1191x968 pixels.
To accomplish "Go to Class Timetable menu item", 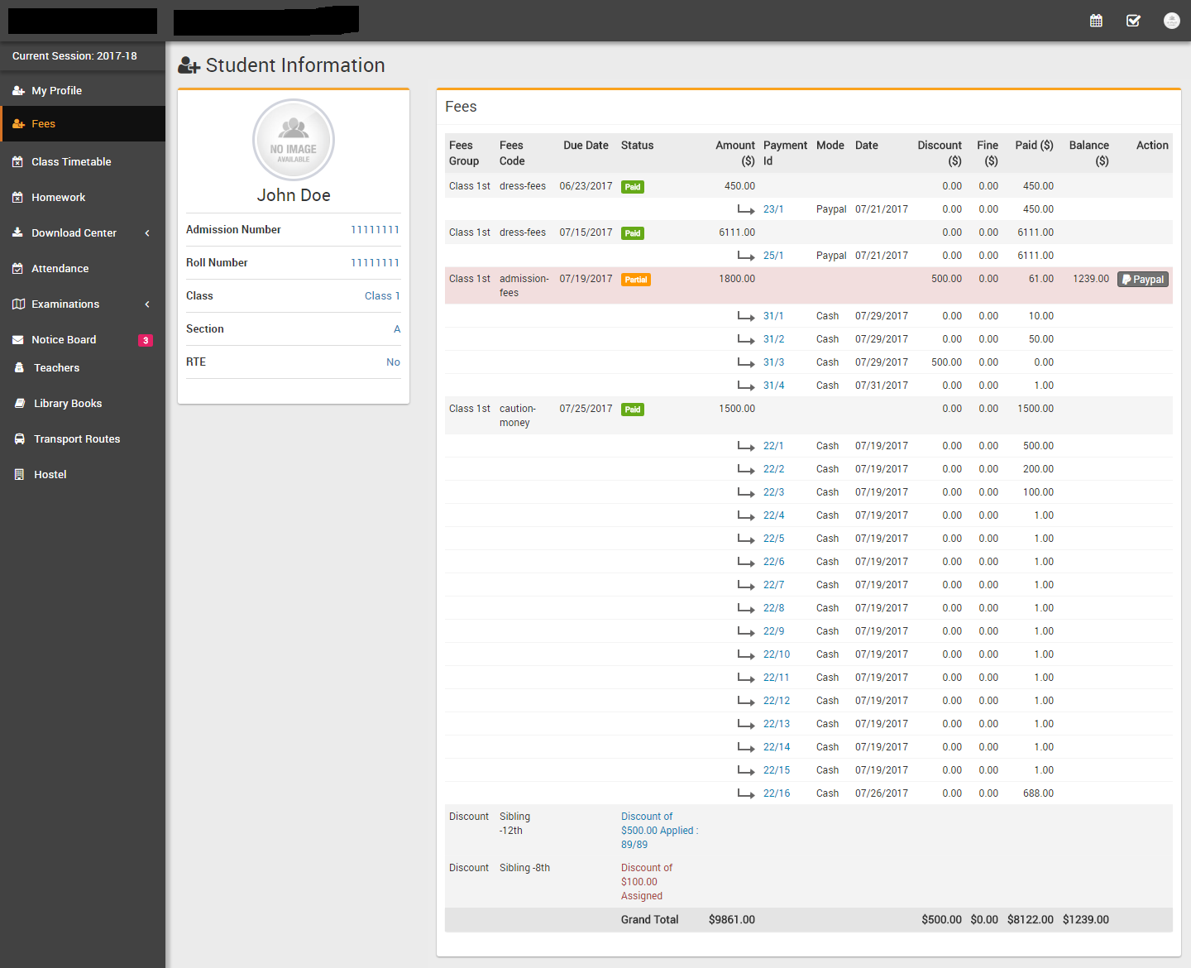I will point(71,162).
